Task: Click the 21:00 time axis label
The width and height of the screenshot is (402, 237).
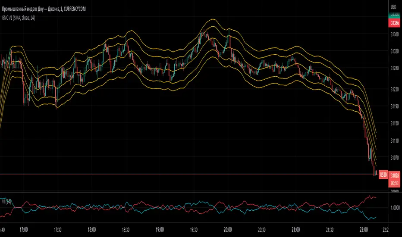Action: [295, 230]
